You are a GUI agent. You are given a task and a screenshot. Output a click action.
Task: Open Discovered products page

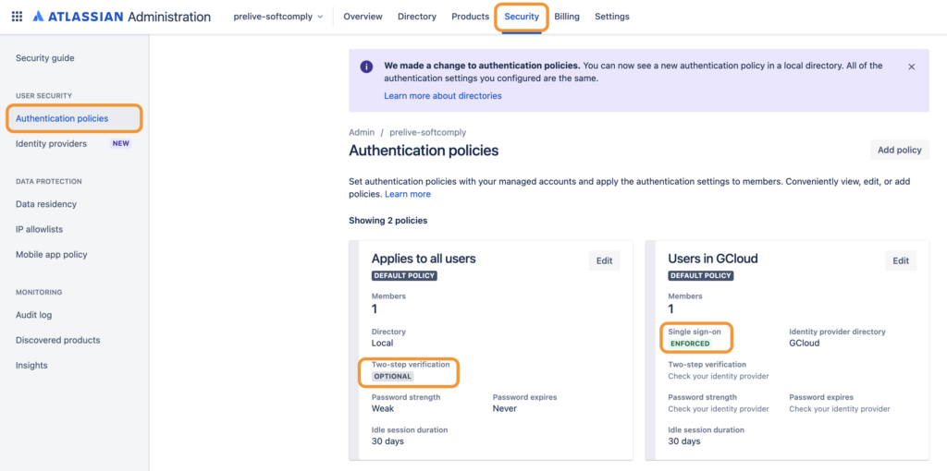tap(58, 340)
